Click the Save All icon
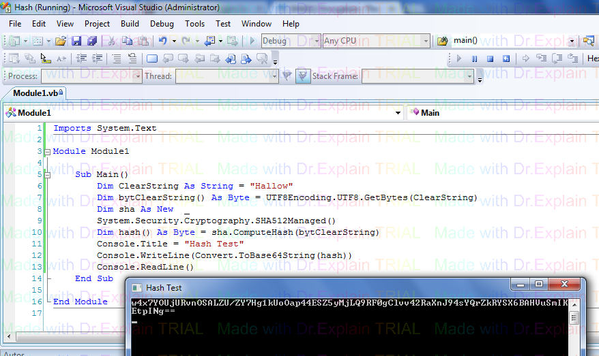599x356 pixels. point(92,41)
